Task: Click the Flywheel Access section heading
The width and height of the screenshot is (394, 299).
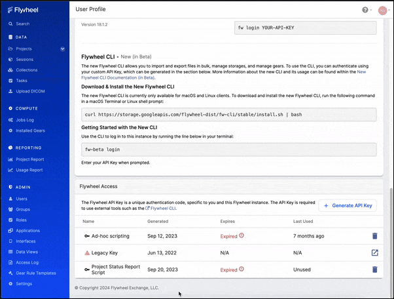Action: click(x=98, y=186)
